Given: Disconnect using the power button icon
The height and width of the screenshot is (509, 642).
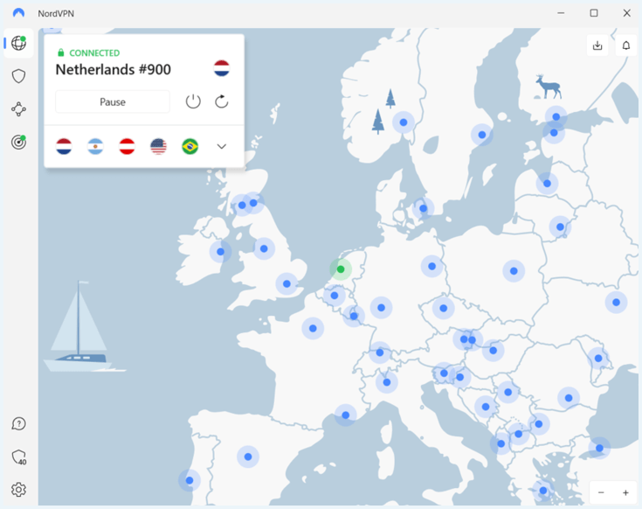Looking at the screenshot, I should click(193, 101).
